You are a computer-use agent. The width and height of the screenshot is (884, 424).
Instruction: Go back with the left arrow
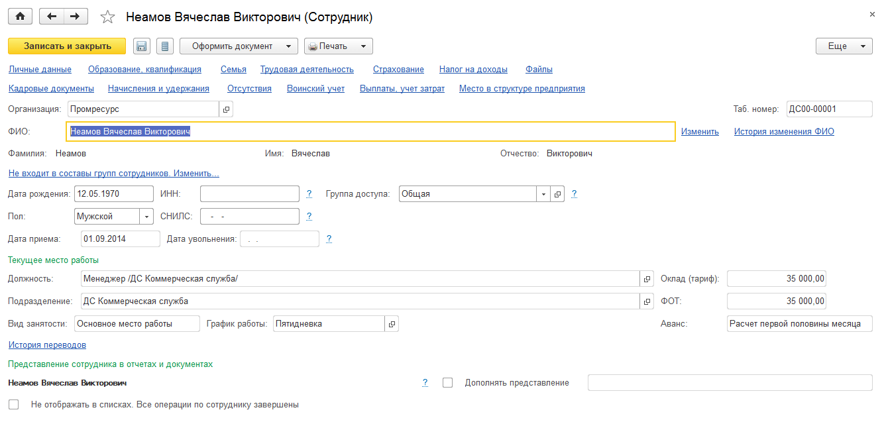click(52, 17)
